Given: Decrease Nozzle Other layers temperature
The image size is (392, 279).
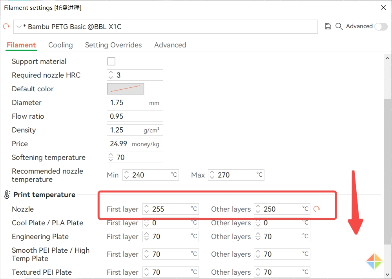Looking at the screenshot, I should coord(258,212).
